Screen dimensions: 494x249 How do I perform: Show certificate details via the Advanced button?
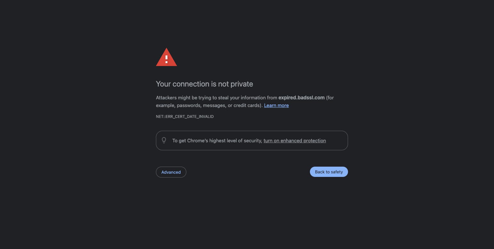(171, 172)
